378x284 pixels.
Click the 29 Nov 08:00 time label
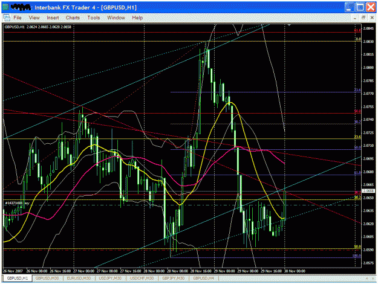click(247, 271)
